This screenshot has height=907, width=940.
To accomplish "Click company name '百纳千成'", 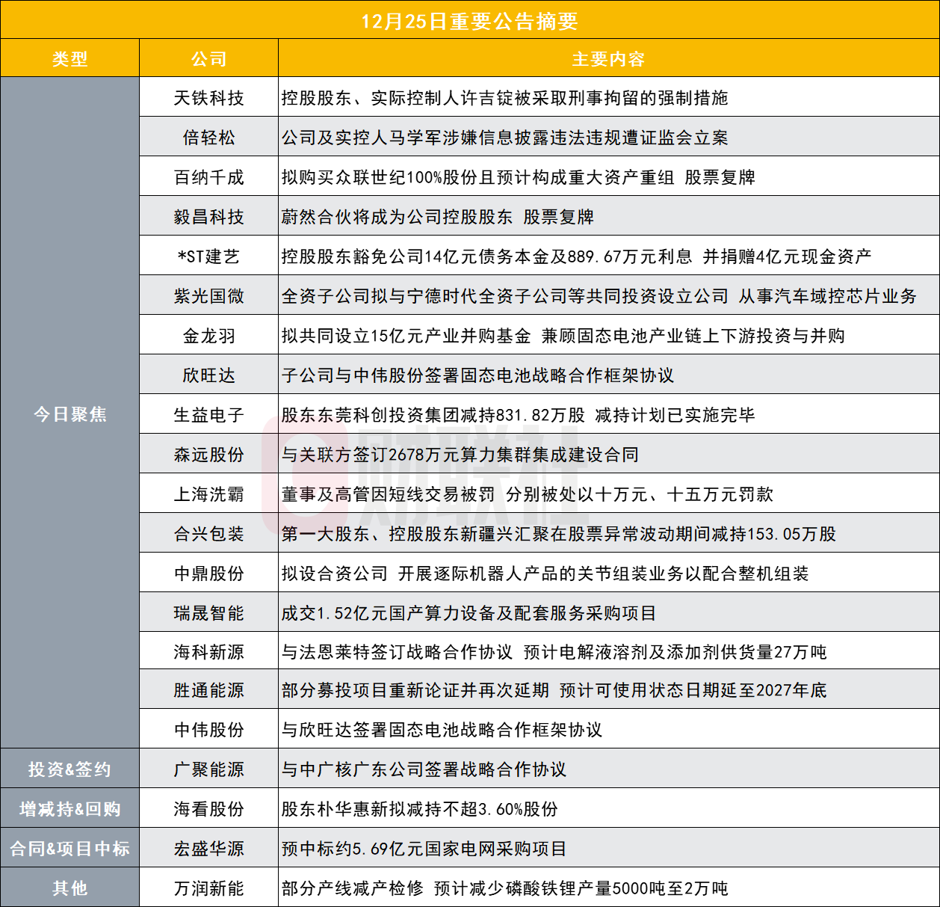I will tap(208, 177).
